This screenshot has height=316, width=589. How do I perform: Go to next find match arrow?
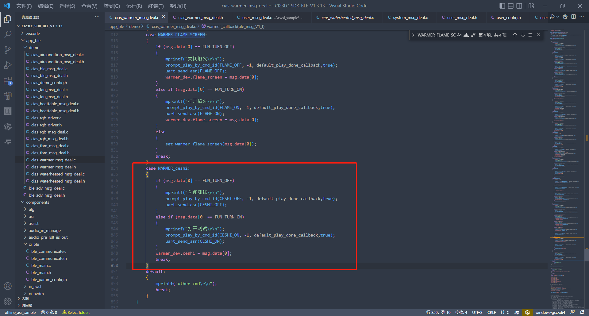[523, 35]
